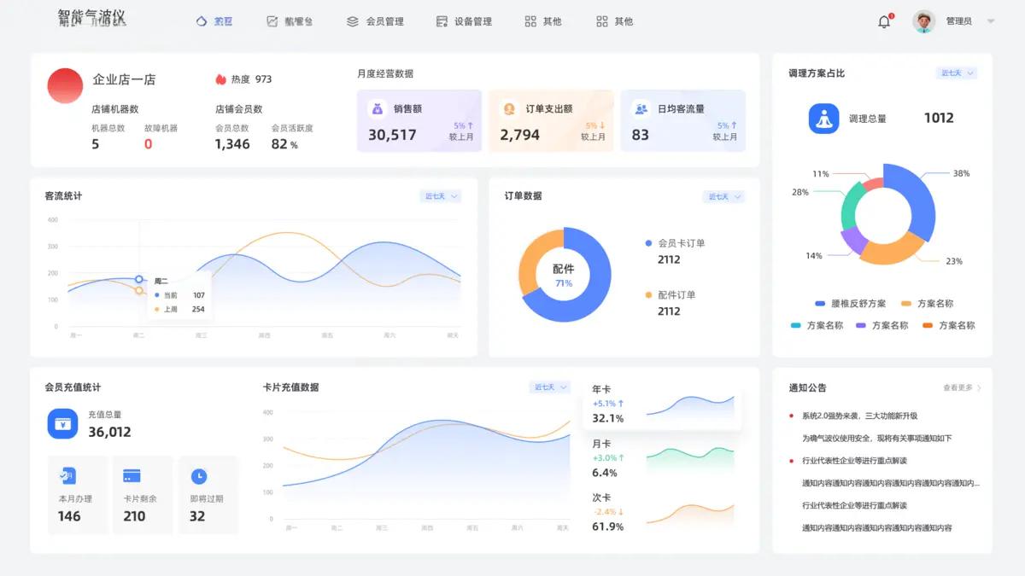Click the 卡片剩余 210 tile

pyautogui.click(x=142, y=495)
